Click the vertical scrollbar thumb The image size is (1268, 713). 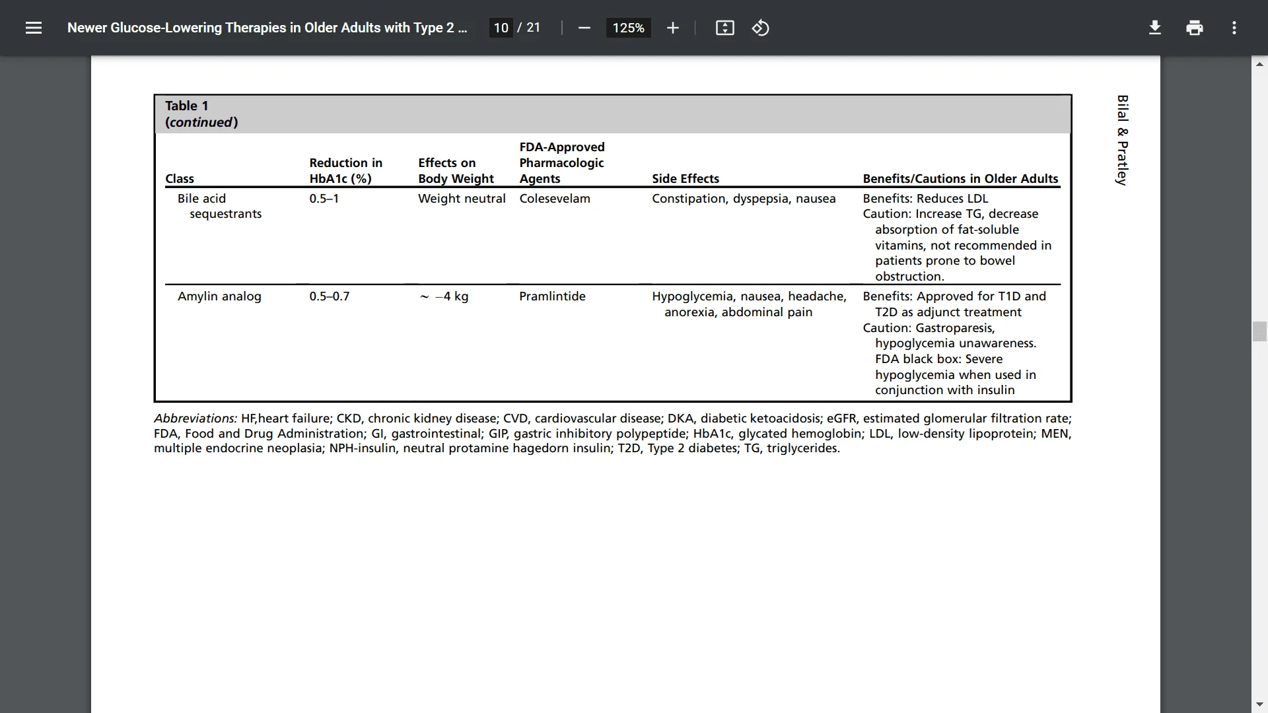[x=1259, y=331]
